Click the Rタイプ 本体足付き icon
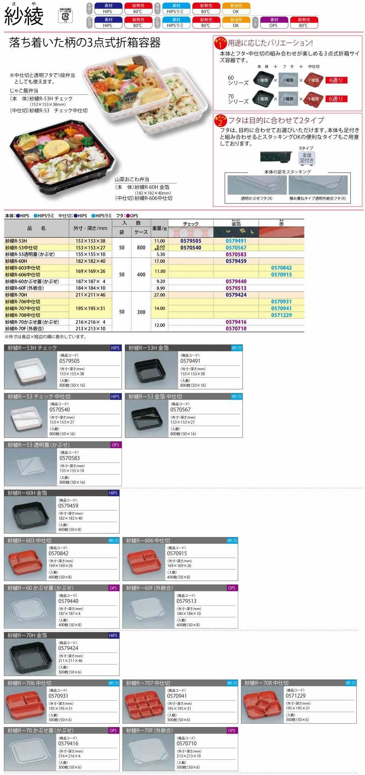Viewport: 365px width, 775px height. [307, 158]
